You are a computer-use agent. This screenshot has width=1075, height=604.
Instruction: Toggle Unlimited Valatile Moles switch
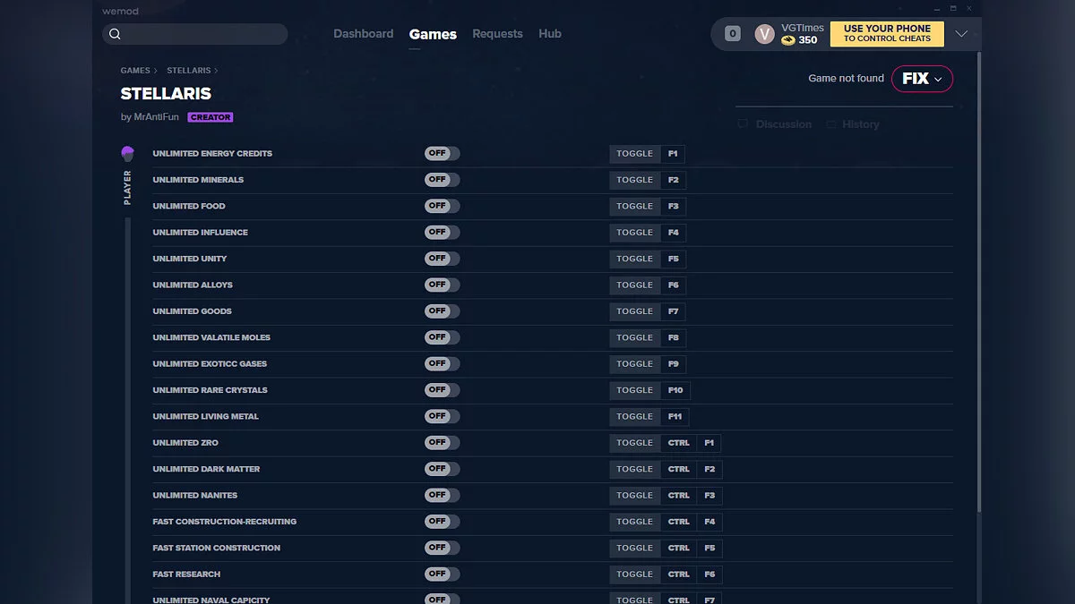442,337
